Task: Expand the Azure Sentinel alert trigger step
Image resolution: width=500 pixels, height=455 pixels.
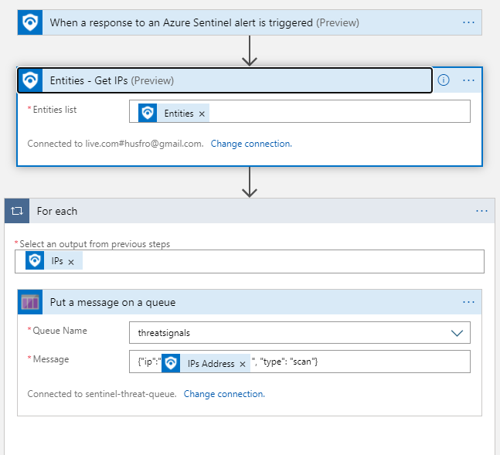Action: 250,22
